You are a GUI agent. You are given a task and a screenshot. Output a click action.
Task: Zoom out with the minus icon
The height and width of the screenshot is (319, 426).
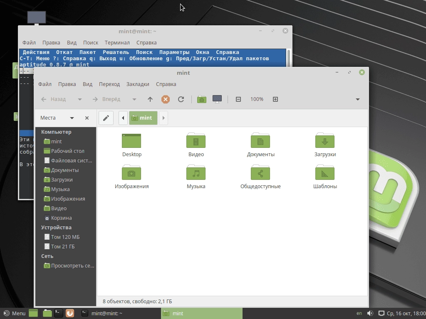click(238, 99)
